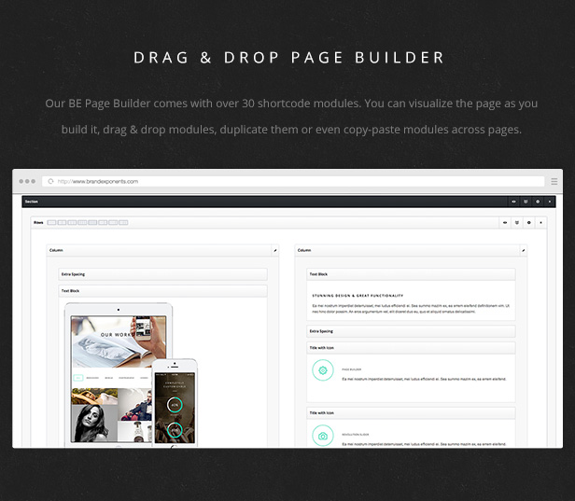
Task: Click the left Column header label
Action: [x=56, y=250]
